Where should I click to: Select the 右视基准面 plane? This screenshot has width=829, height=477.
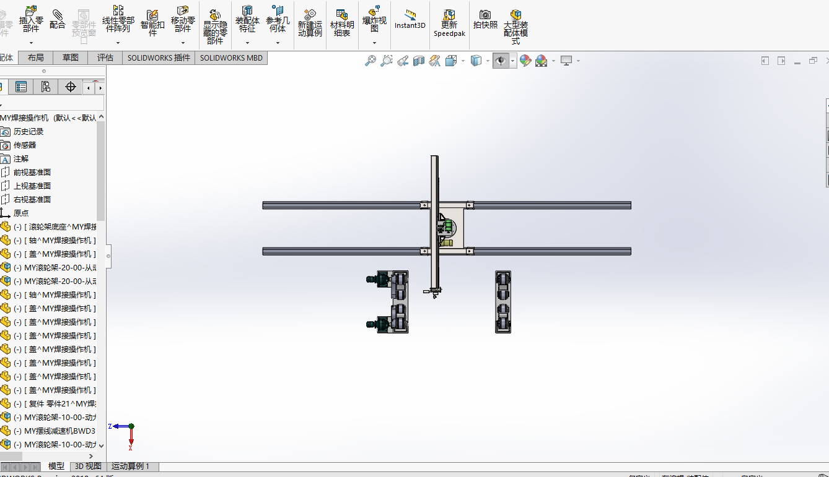point(32,199)
